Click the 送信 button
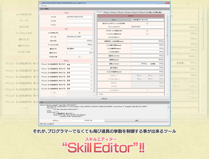 (137, 121)
